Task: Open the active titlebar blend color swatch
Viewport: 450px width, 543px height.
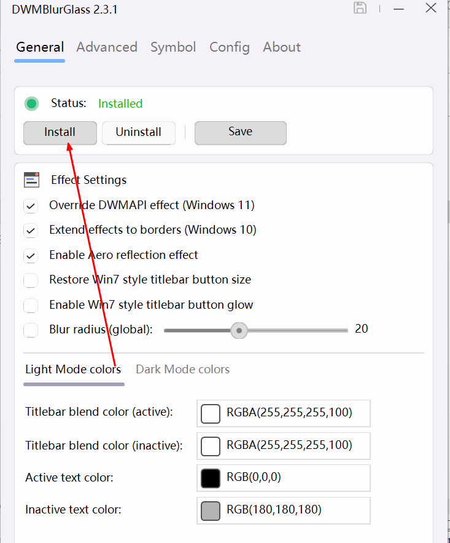Action: [211, 413]
